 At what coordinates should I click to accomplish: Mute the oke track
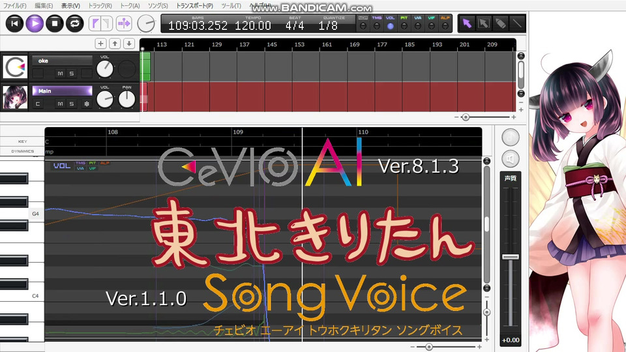[60, 74]
